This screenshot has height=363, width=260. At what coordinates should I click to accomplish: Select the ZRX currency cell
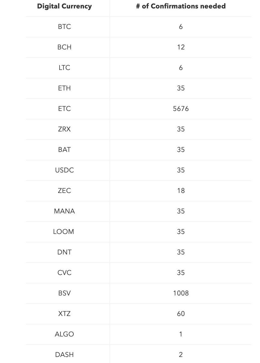(x=64, y=129)
